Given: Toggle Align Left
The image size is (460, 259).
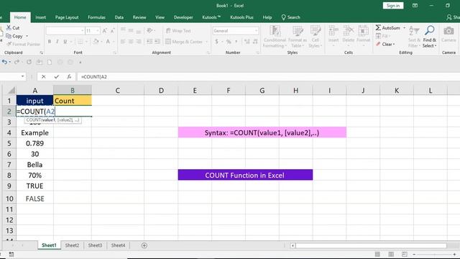Looking at the screenshot, I should coord(123,42).
